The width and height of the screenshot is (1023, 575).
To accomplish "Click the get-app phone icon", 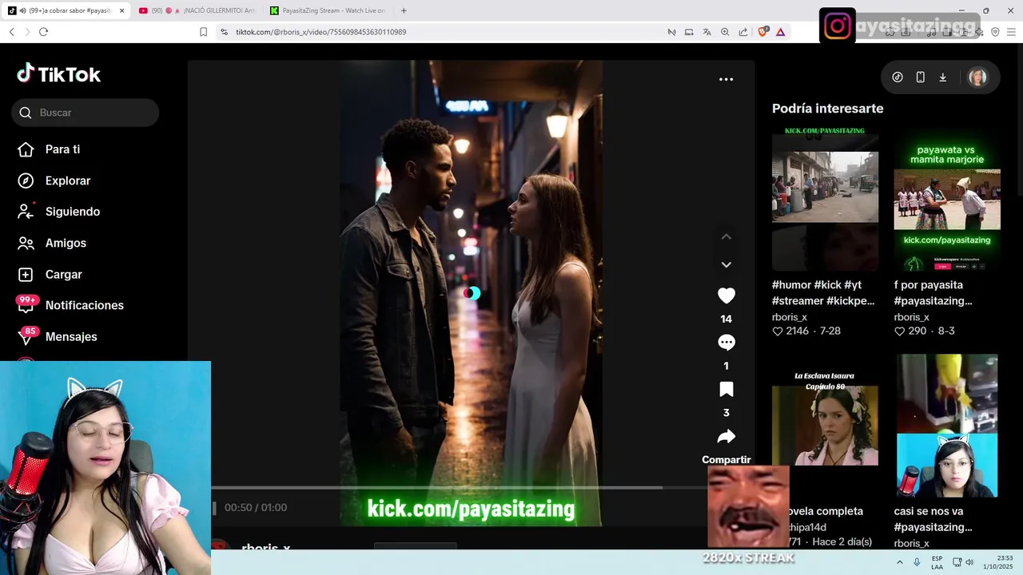I will coord(920,77).
